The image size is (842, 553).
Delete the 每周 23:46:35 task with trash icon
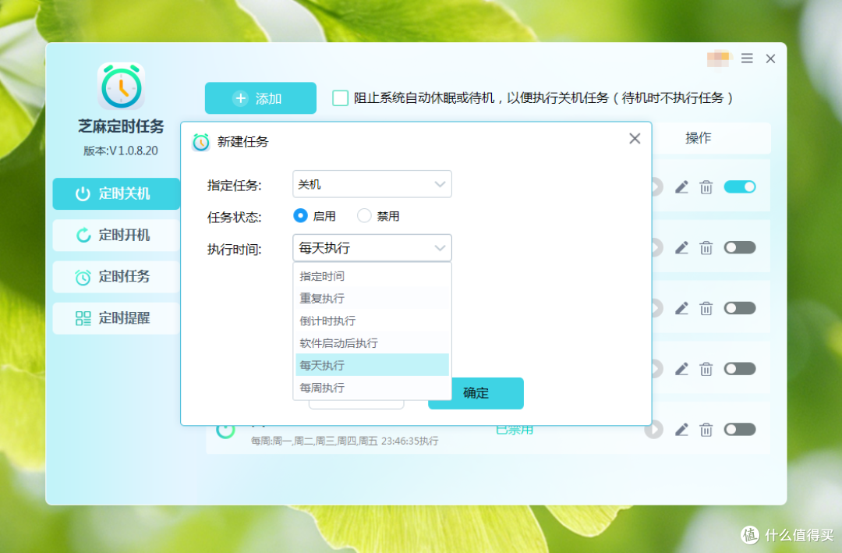point(706,430)
